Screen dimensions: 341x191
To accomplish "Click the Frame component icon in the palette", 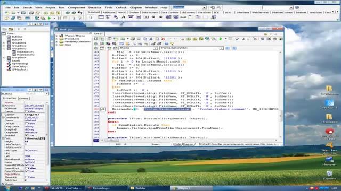I will [101, 17].
